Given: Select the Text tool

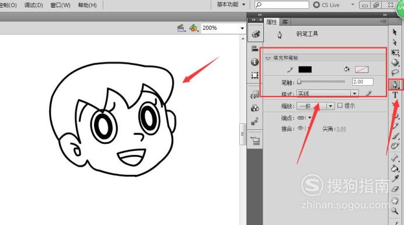Looking at the screenshot, I should (395, 95).
